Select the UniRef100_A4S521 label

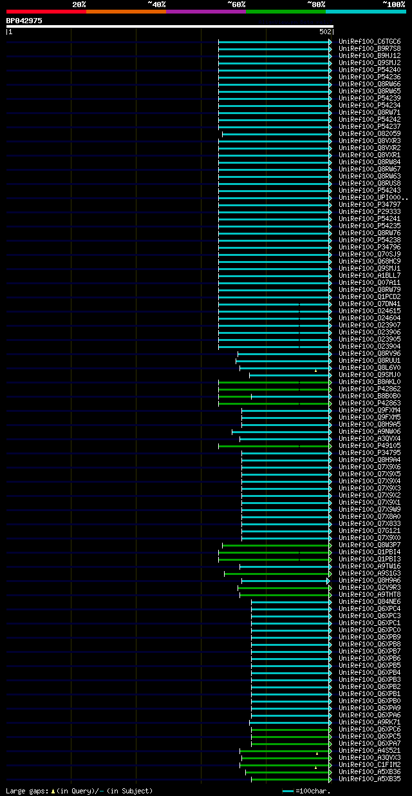click(x=370, y=750)
